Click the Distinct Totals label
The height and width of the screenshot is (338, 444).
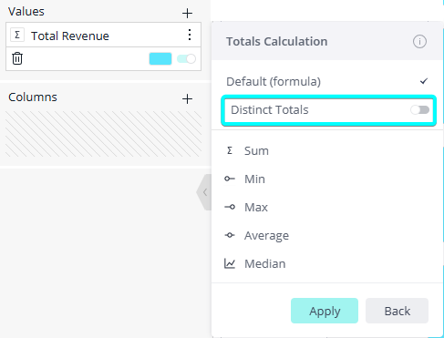click(x=270, y=109)
